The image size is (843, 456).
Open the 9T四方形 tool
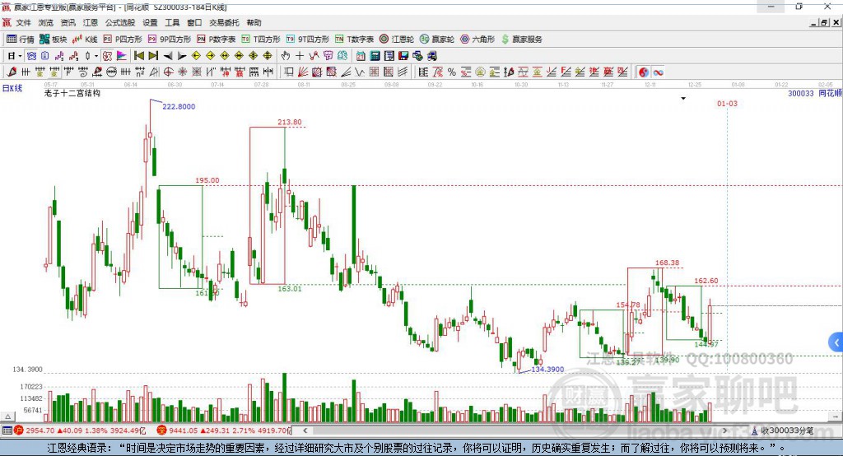click(x=308, y=40)
